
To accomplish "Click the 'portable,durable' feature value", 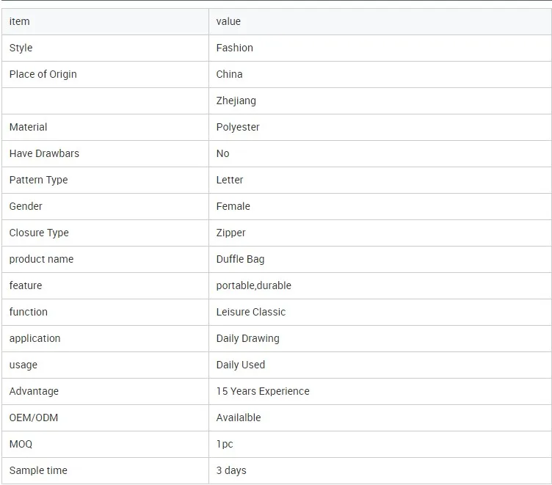I will point(254,285).
